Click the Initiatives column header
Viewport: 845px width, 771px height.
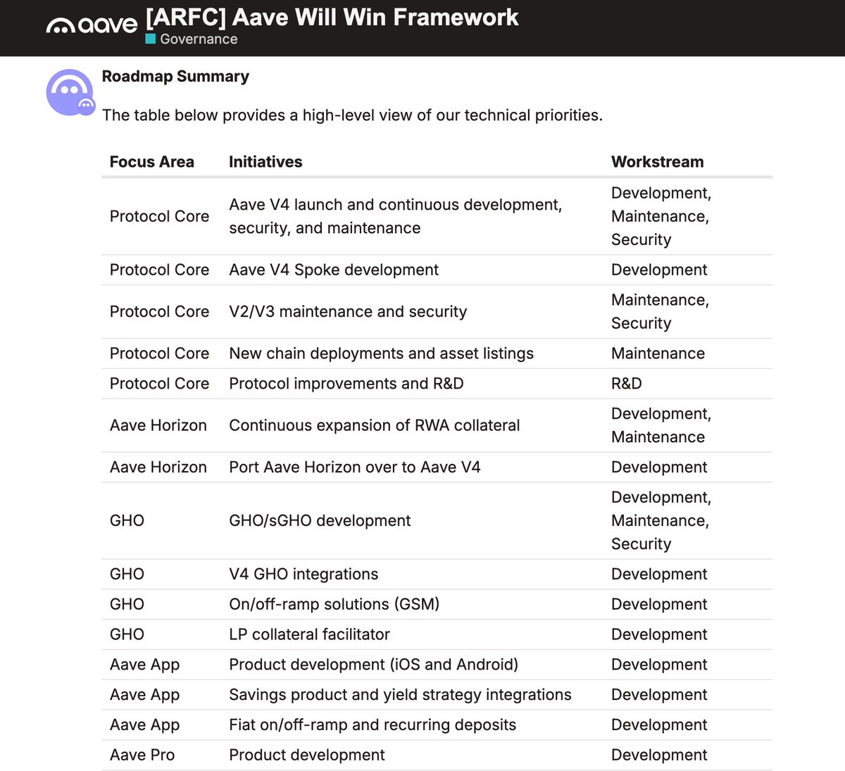[265, 162]
